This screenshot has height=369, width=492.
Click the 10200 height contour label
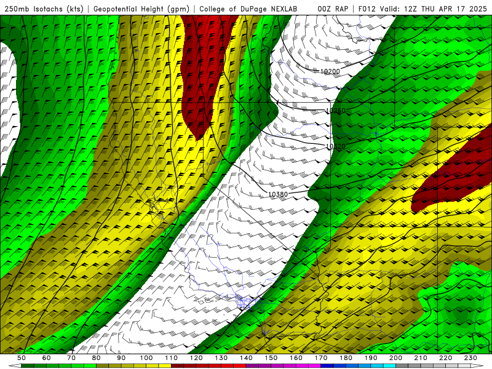click(x=330, y=71)
